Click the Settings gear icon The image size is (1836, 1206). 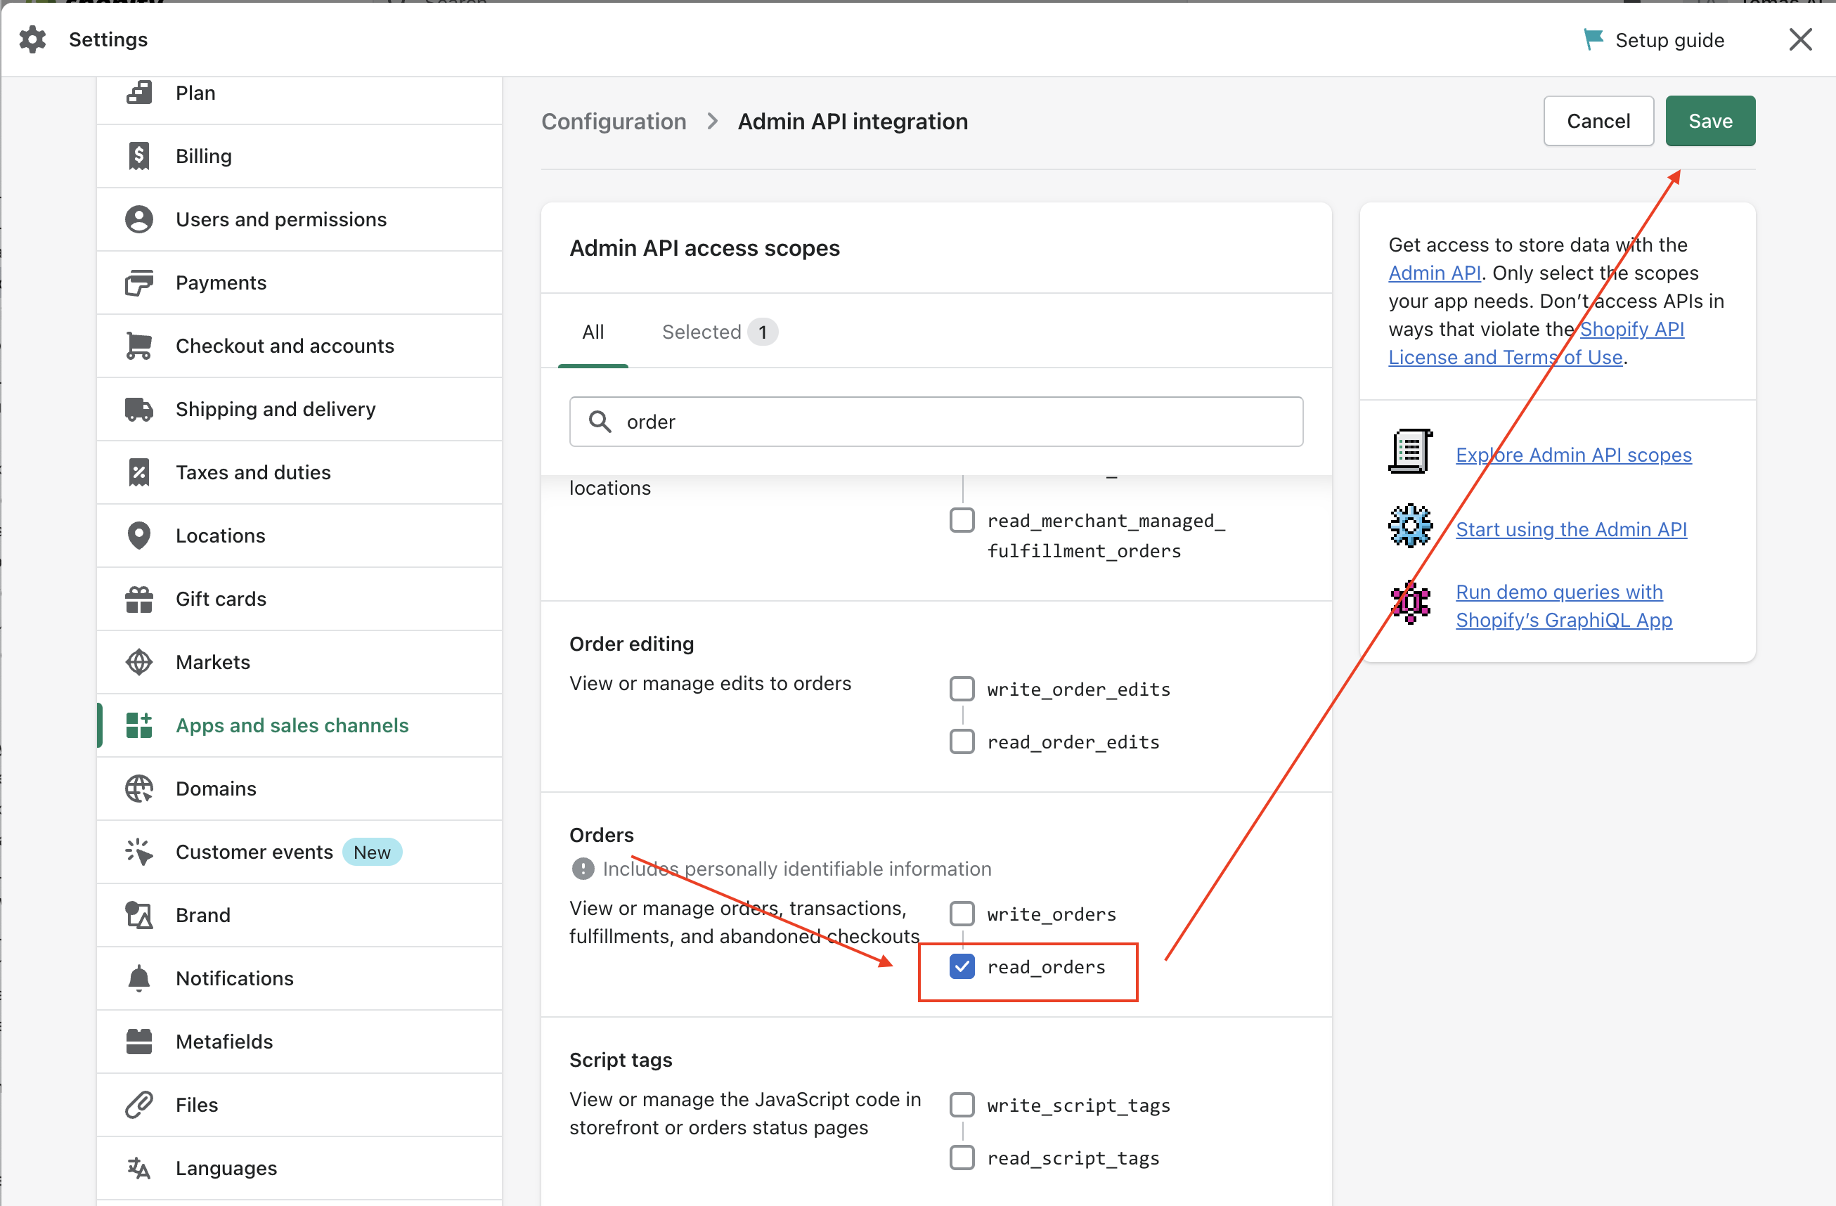point(32,39)
